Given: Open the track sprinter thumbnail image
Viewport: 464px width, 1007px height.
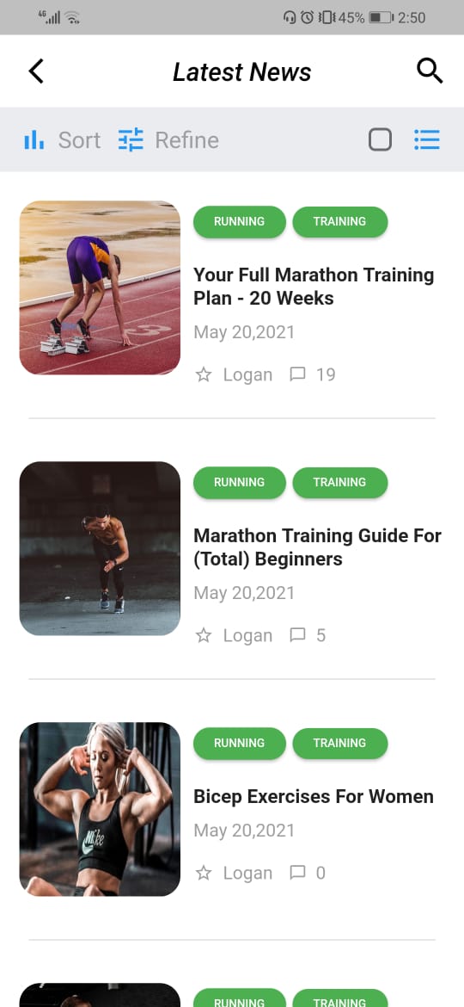Looking at the screenshot, I should coord(100,287).
